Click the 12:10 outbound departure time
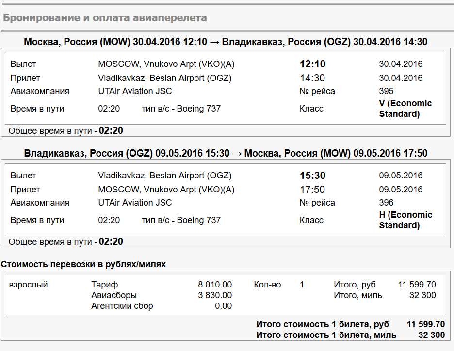 tap(312, 64)
